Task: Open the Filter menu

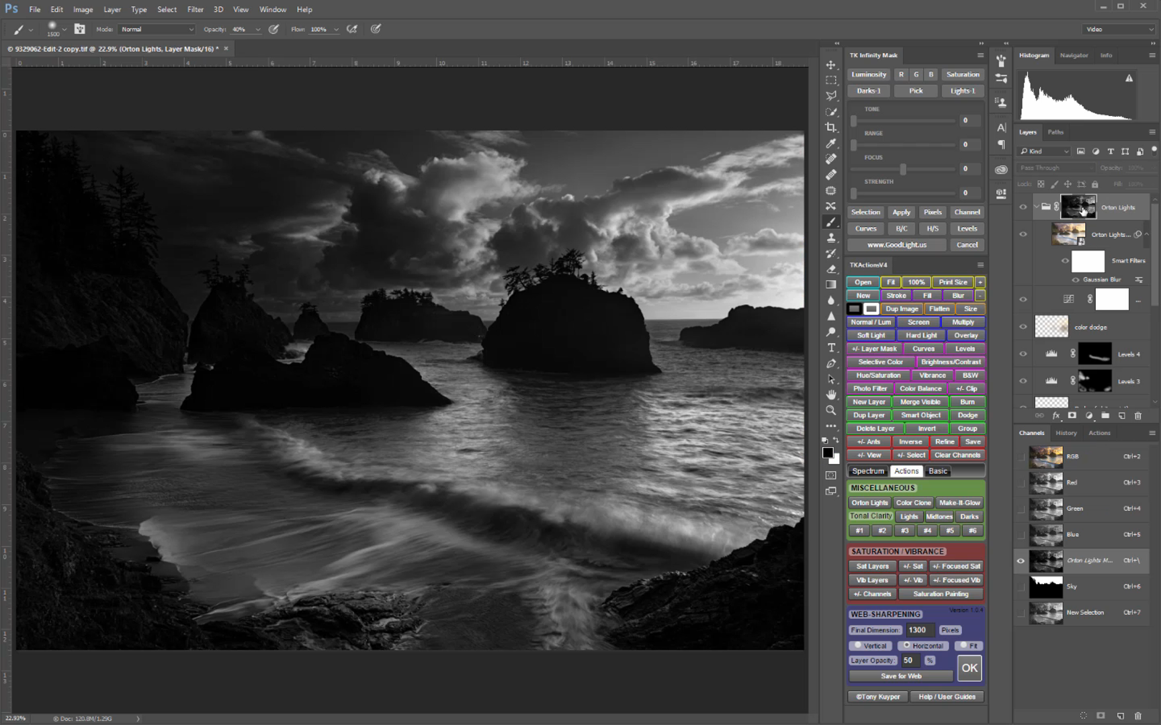Action: point(195,9)
